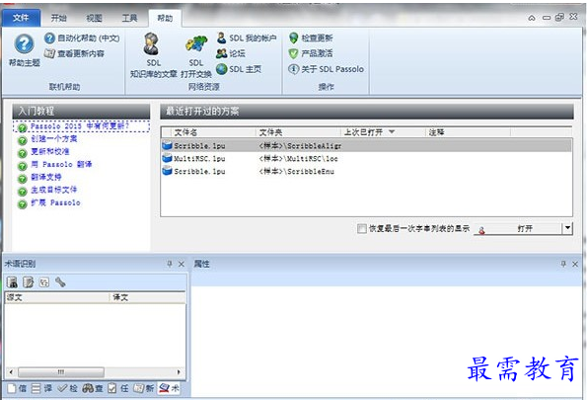Switch to the 检 check bottom tab

(x=67, y=388)
